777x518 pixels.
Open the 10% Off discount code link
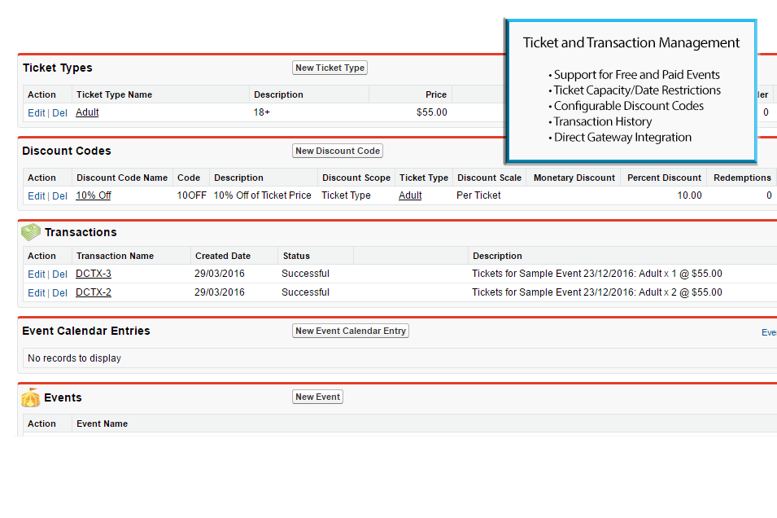pyautogui.click(x=94, y=195)
